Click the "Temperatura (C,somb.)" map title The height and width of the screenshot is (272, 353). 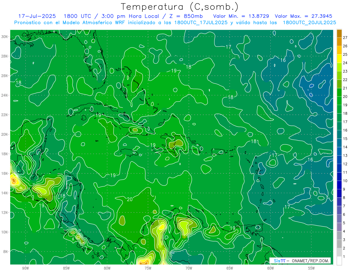180,7
